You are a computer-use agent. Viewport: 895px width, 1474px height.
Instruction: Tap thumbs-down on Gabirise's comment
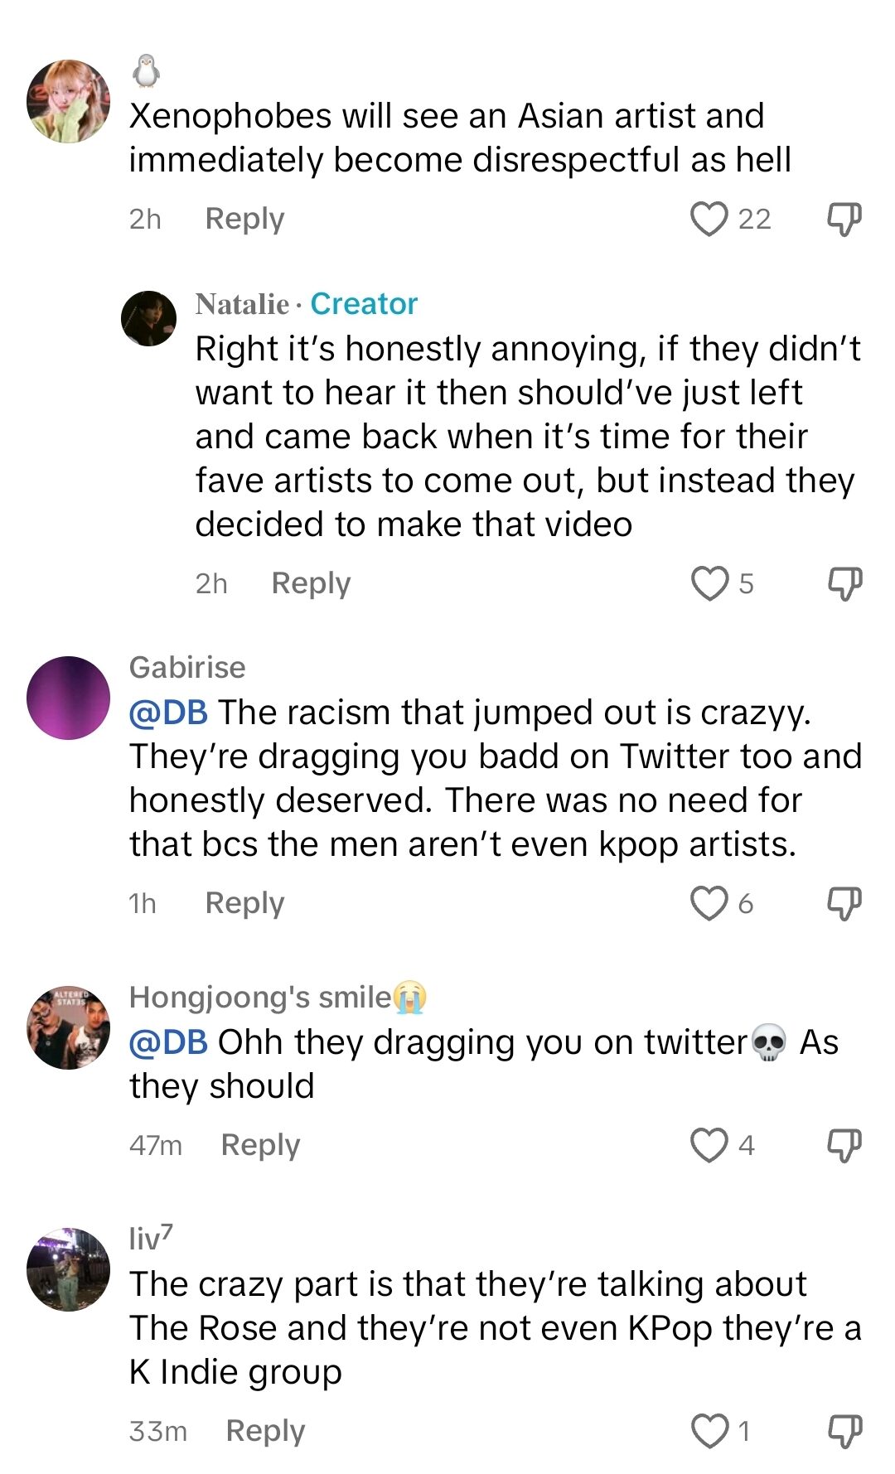[844, 903]
